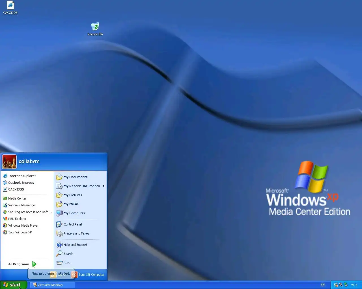Screen dimensions: 362x289
Task: Open Control Panel
Action: [x=81, y=224]
